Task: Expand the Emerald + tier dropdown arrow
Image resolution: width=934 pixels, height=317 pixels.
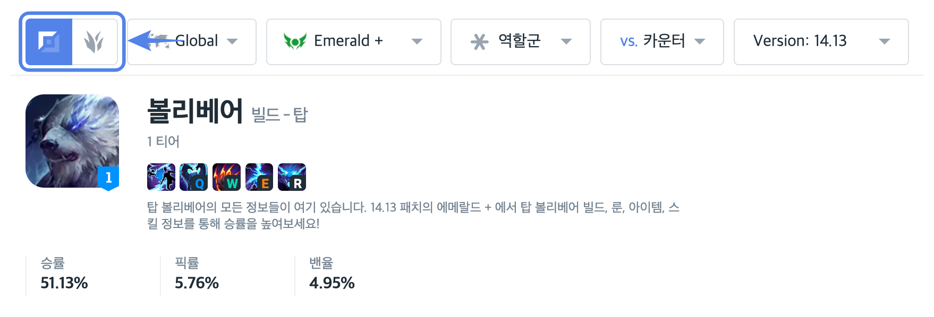Action: point(417,41)
